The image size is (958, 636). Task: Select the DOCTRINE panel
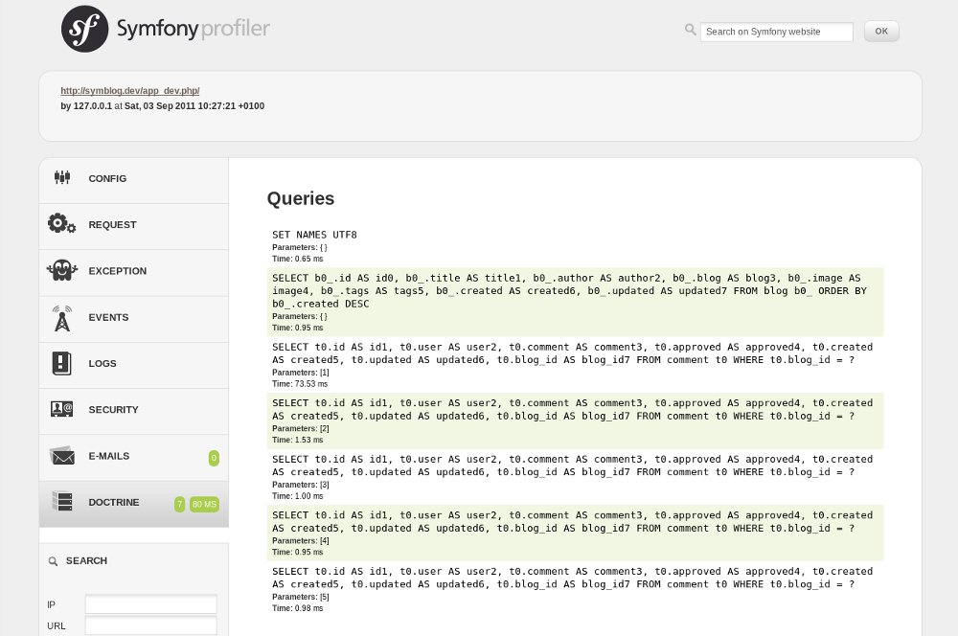134,504
